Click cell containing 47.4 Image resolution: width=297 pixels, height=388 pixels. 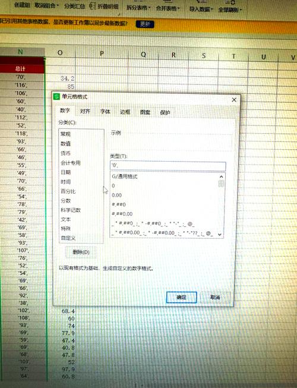(62, 340)
